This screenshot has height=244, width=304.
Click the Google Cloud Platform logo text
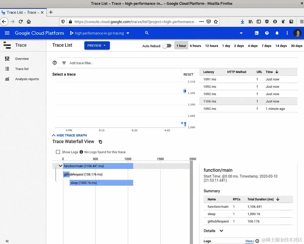tap(39, 33)
